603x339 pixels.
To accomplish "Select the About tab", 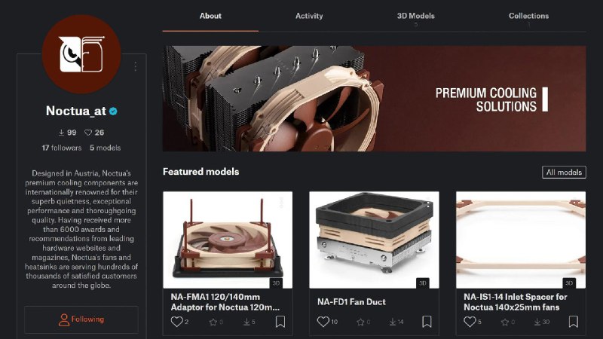I will tap(210, 16).
